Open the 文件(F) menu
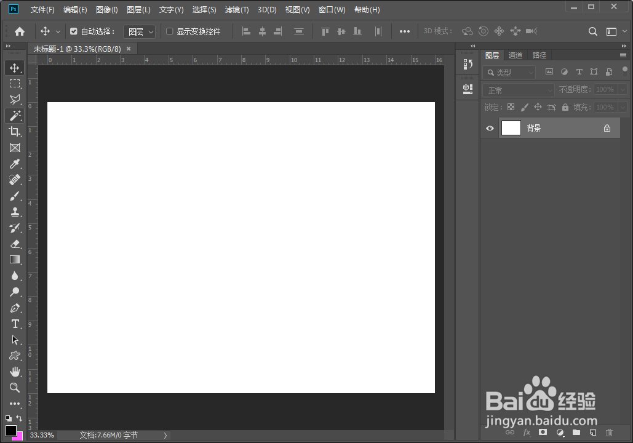 click(x=42, y=10)
